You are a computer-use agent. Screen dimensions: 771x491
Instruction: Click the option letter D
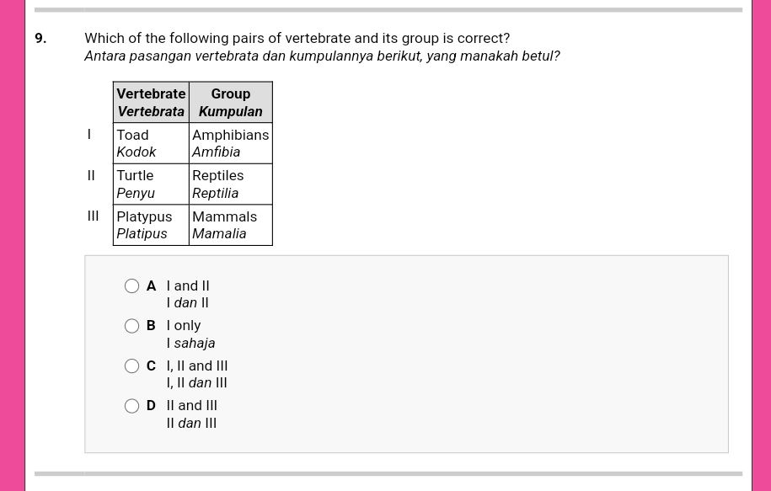point(151,406)
